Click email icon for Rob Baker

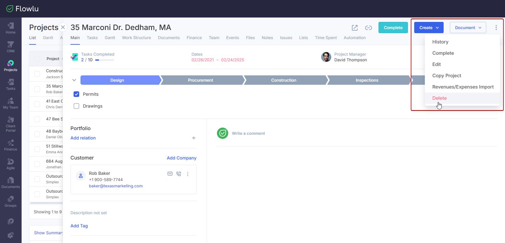170,174
